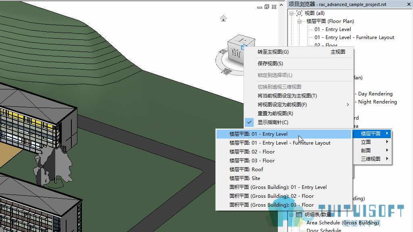Viewport: 413px width, 232px height.
Task: Select Door Schedule in Project Browser
Action: 324,230
